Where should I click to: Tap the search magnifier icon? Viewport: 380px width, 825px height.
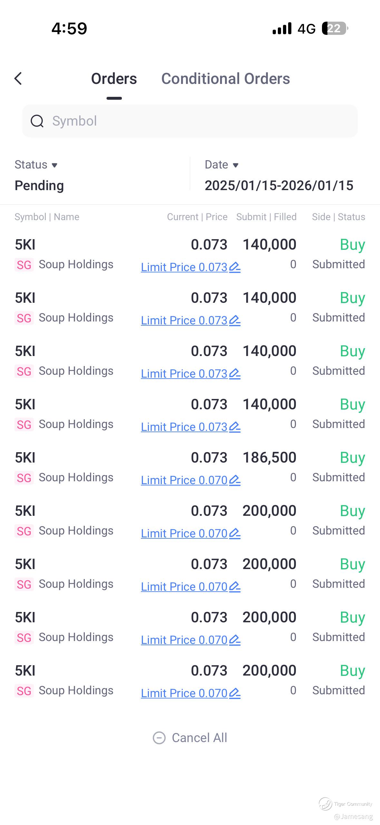(x=37, y=121)
